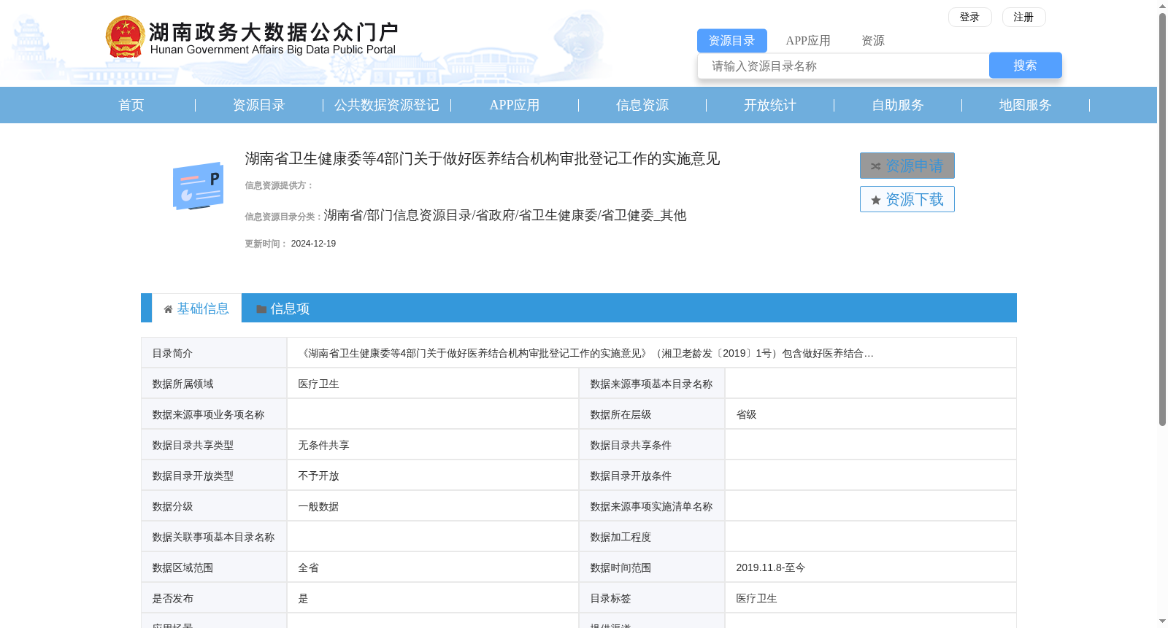This screenshot has height=628, width=1168.
Task: Click the folder icon on 信息项 tab
Action: pyautogui.click(x=261, y=309)
